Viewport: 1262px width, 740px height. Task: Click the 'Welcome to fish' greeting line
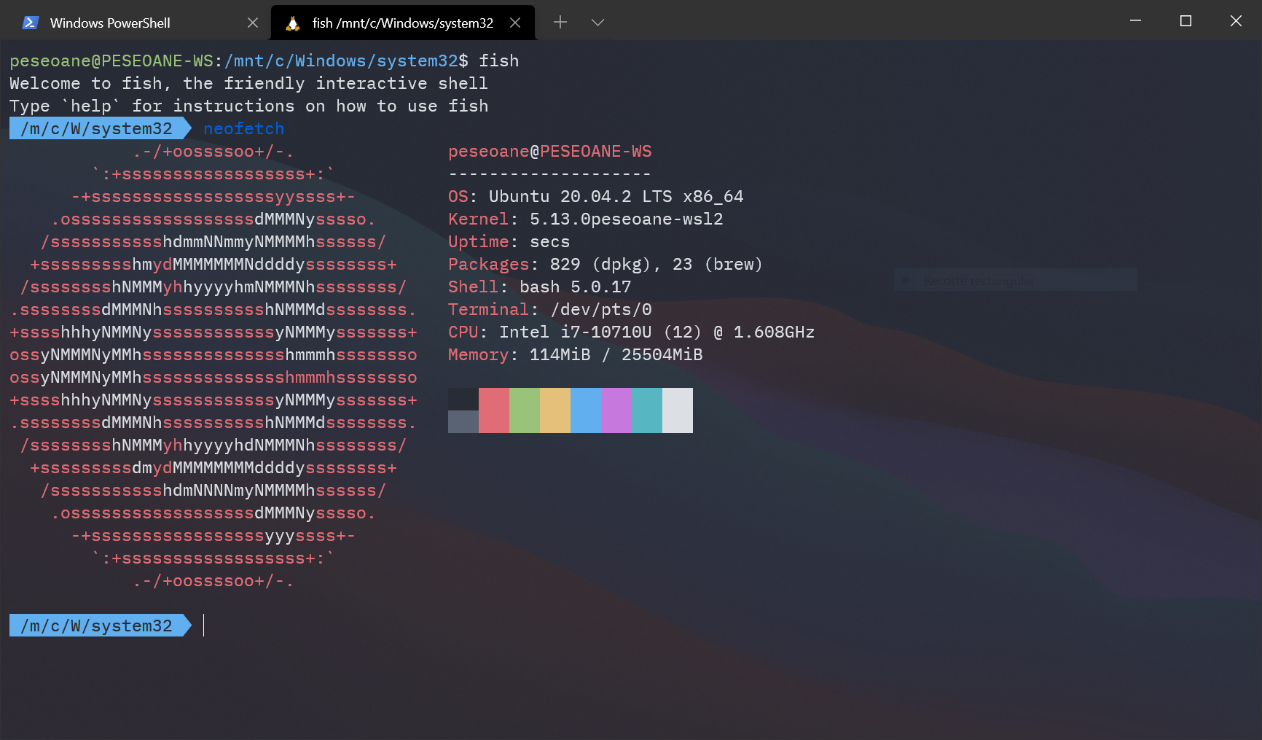[248, 83]
